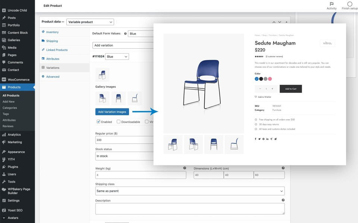Check the Downloadable checkbox
This screenshot has height=223, width=358.
tap(119, 122)
